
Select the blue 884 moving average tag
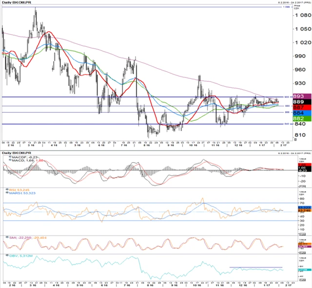(299, 113)
